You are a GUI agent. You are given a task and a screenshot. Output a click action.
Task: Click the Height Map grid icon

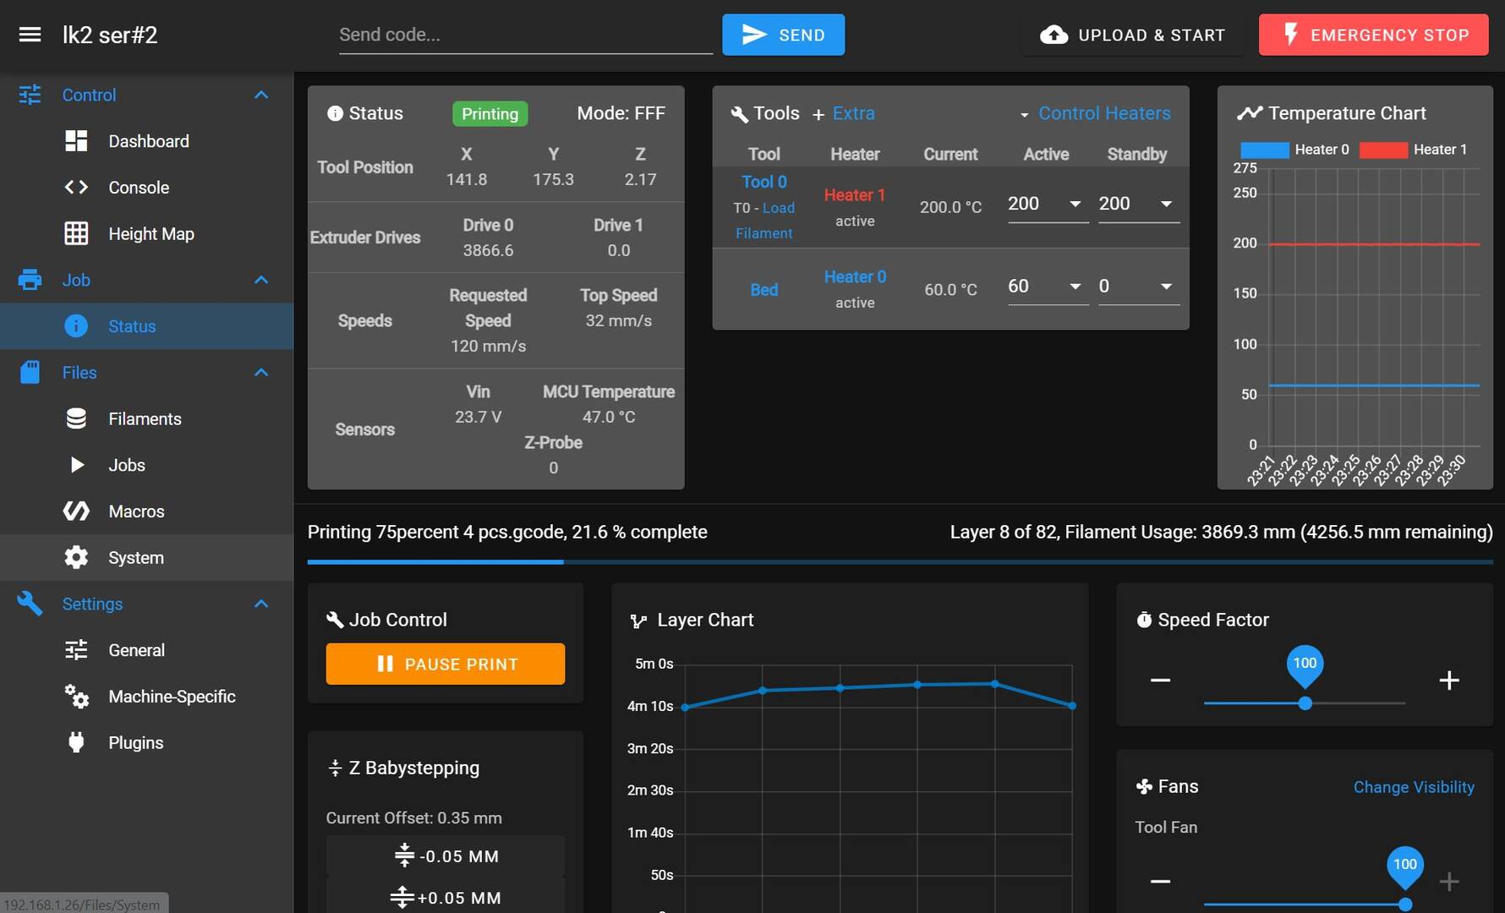click(x=76, y=234)
